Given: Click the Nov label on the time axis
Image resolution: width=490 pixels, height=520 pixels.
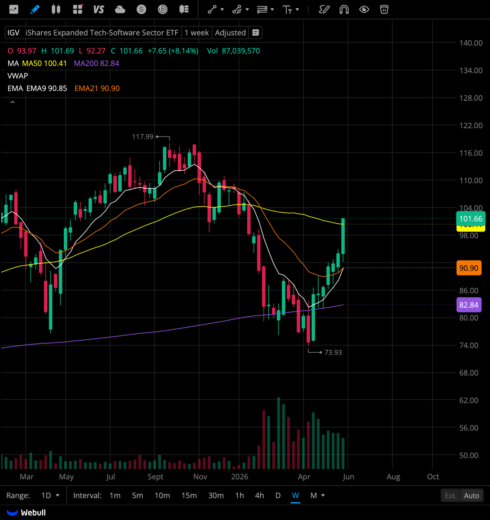Looking at the screenshot, I should 200,477.
